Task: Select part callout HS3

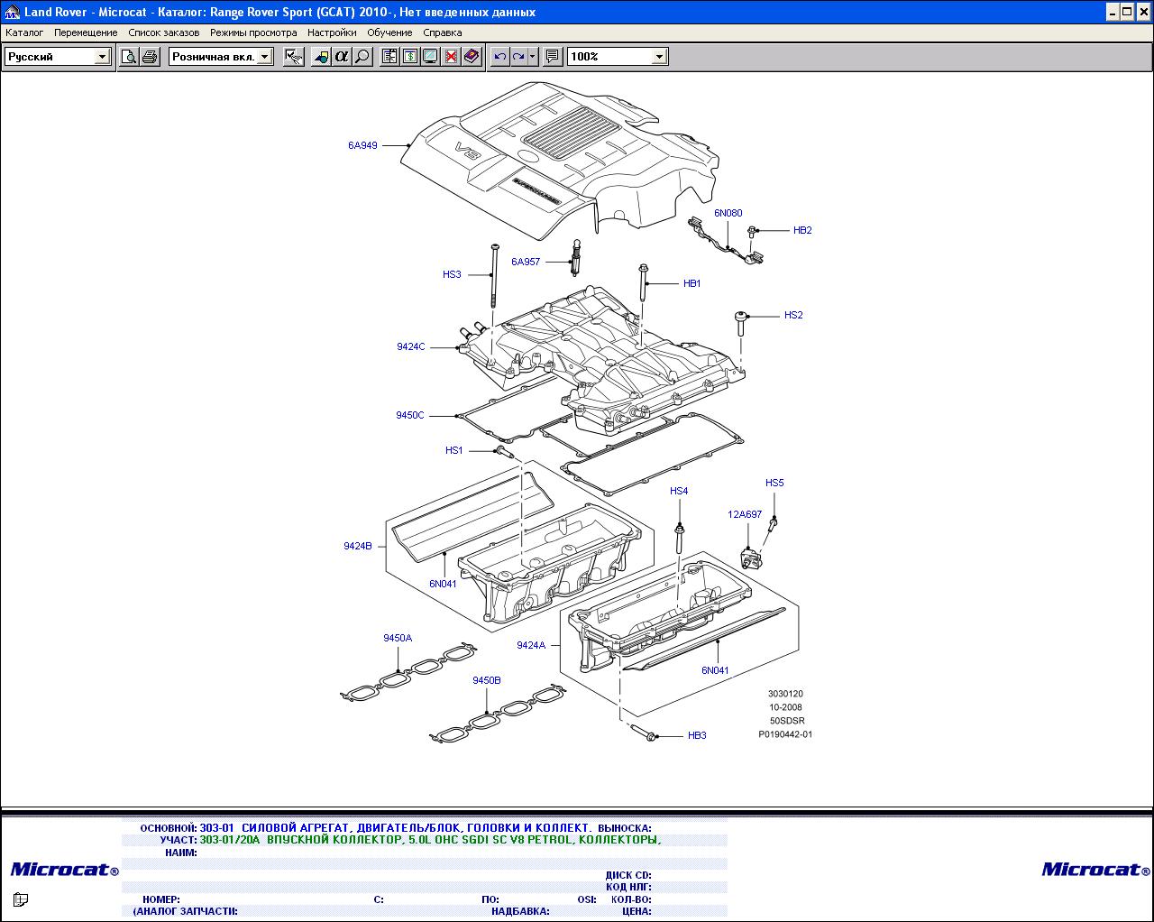Action: (x=452, y=275)
